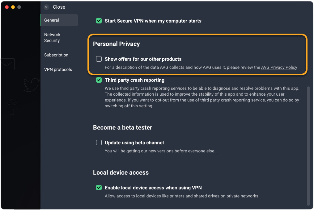Click the dimmed Twitter bird icon
314x211 pixels.
(32, 85)
